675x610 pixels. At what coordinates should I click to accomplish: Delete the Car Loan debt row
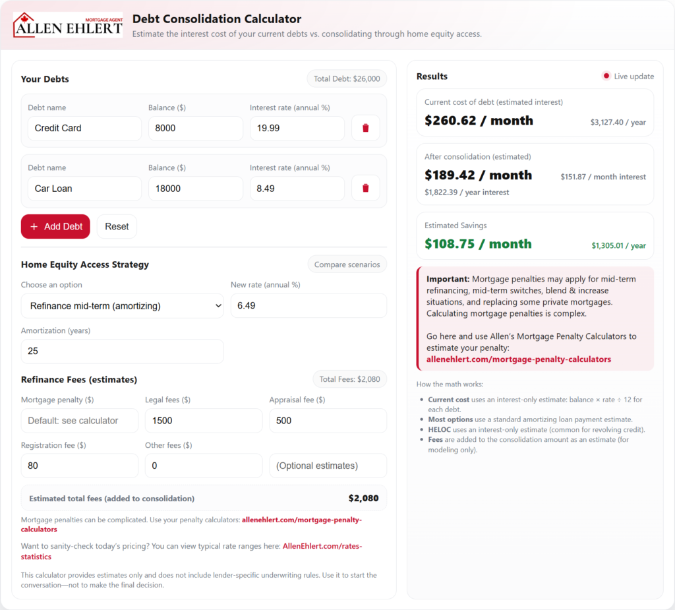[365, 188]
